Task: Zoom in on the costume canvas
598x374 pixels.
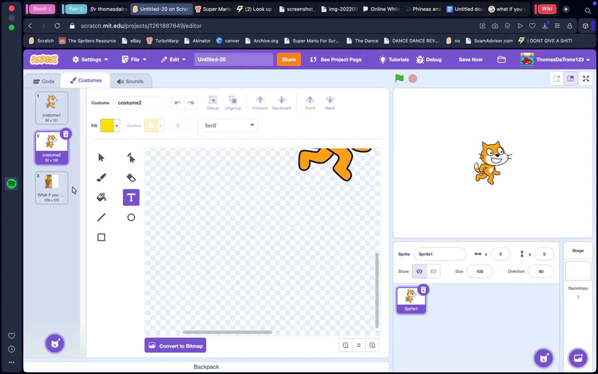Action: click(x=372, y=345)
